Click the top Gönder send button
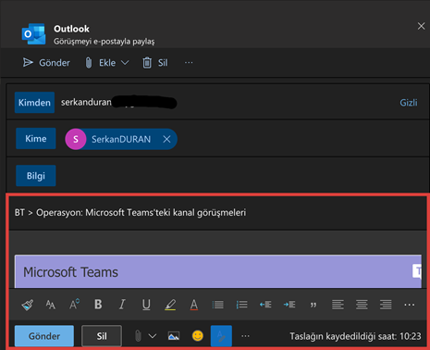The width and height of the screenshot is (430, 350). pos(46,63)
